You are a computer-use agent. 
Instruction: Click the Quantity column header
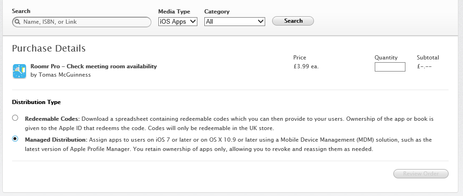point(386,58)
